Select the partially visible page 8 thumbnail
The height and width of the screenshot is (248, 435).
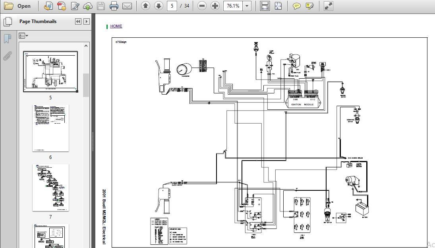[x=50, y=236]
